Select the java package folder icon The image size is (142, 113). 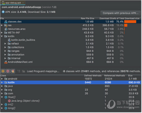[6, 86]
